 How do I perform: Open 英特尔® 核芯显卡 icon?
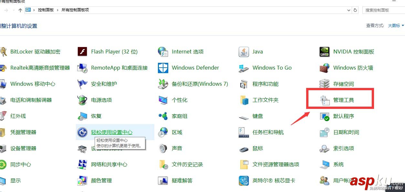click(244, 180)
